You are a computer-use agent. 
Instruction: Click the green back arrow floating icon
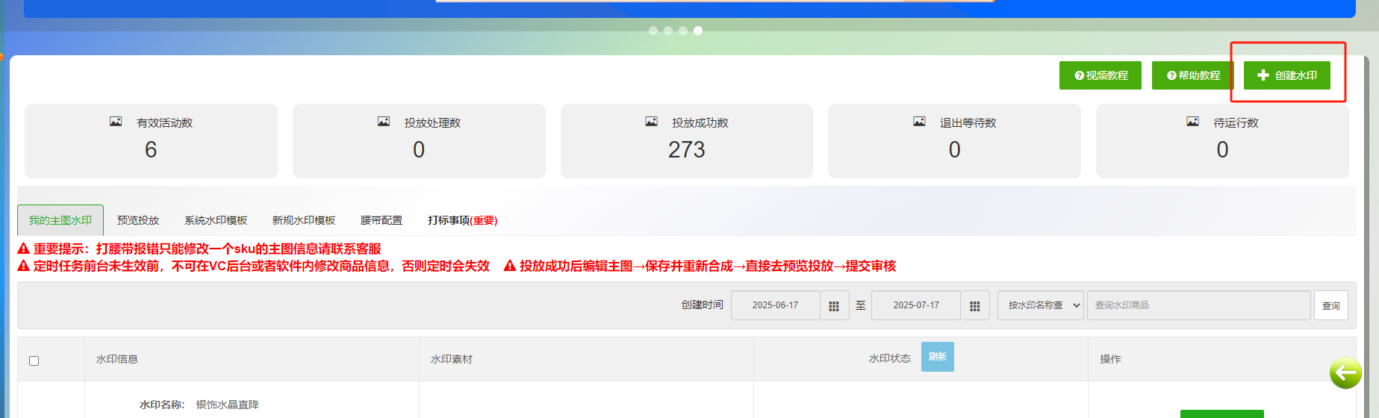[x=1345, y=372]
